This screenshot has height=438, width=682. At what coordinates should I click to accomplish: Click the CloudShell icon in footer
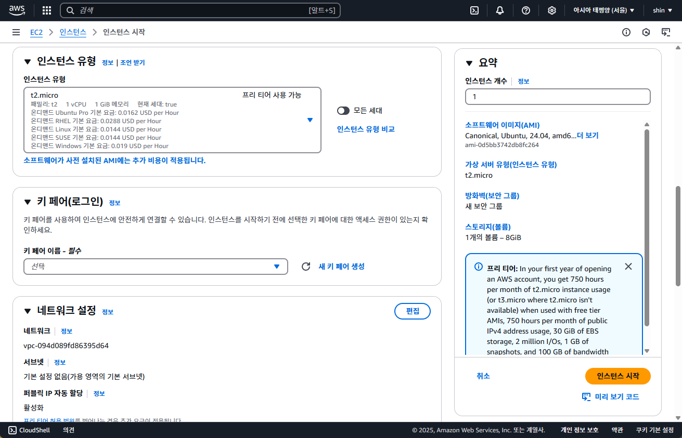click(12, 430)
